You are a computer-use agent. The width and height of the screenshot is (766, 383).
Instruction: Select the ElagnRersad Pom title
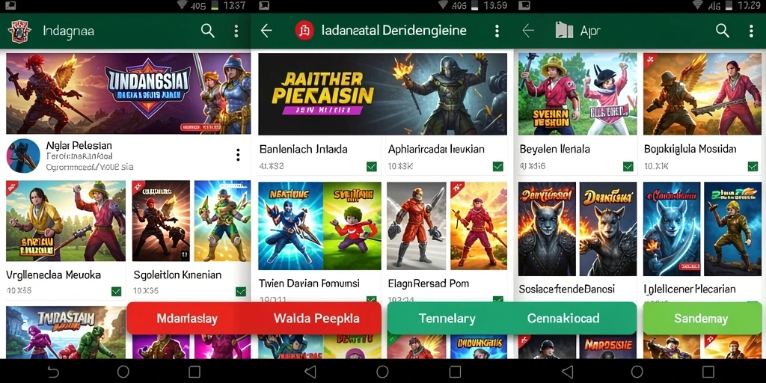pyautogui.click(x=429, y=284)
